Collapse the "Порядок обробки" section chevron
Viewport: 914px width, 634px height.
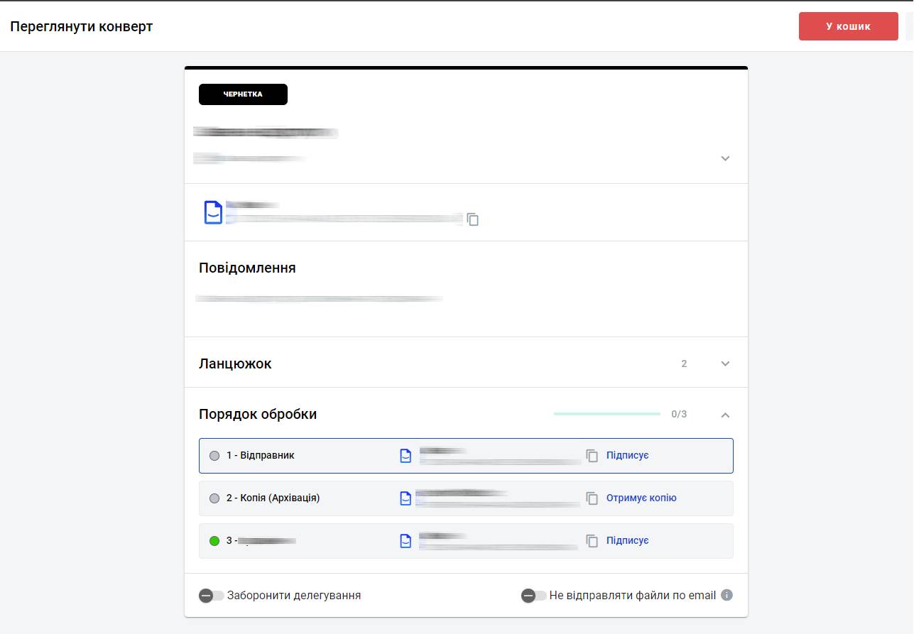click(725, 415)
